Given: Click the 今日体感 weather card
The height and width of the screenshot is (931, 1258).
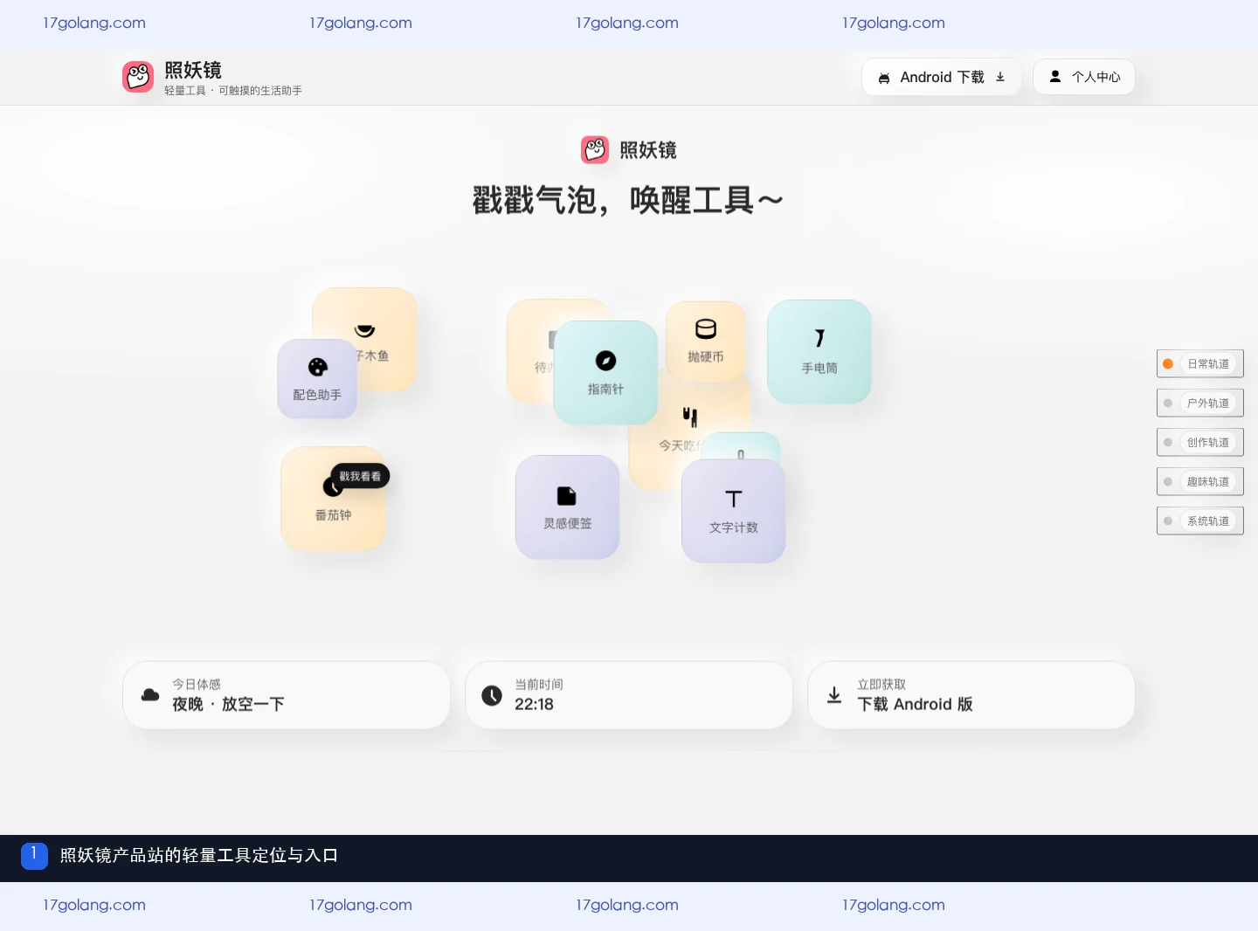Looking at the screenshot, I should click(287, 695).
